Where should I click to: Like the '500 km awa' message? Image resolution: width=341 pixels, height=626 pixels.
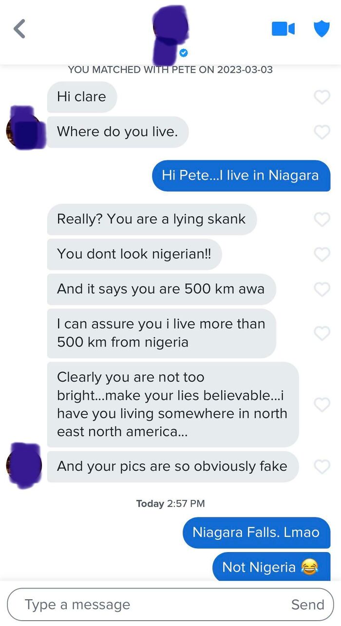(x=322, y=289)
